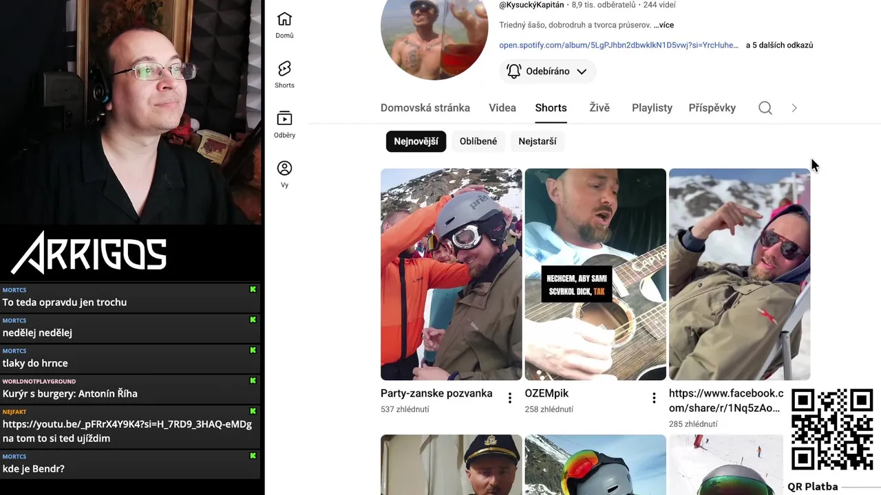Open the Vy profile icon in sidebar
Viewport: 881px width, 495px height.
pyautogui.click(x=284, y=174)
